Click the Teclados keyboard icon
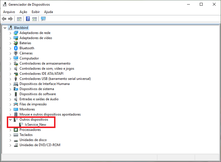Screen dimensions: 221x162 click(16, 135)
